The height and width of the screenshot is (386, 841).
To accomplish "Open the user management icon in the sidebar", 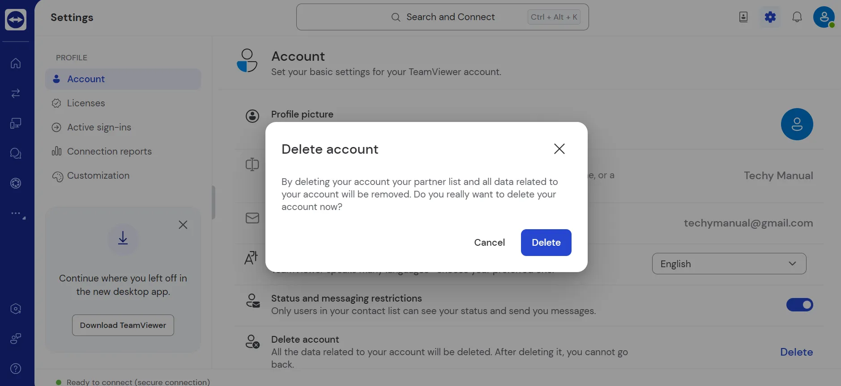I will click(x=16, y=339).
